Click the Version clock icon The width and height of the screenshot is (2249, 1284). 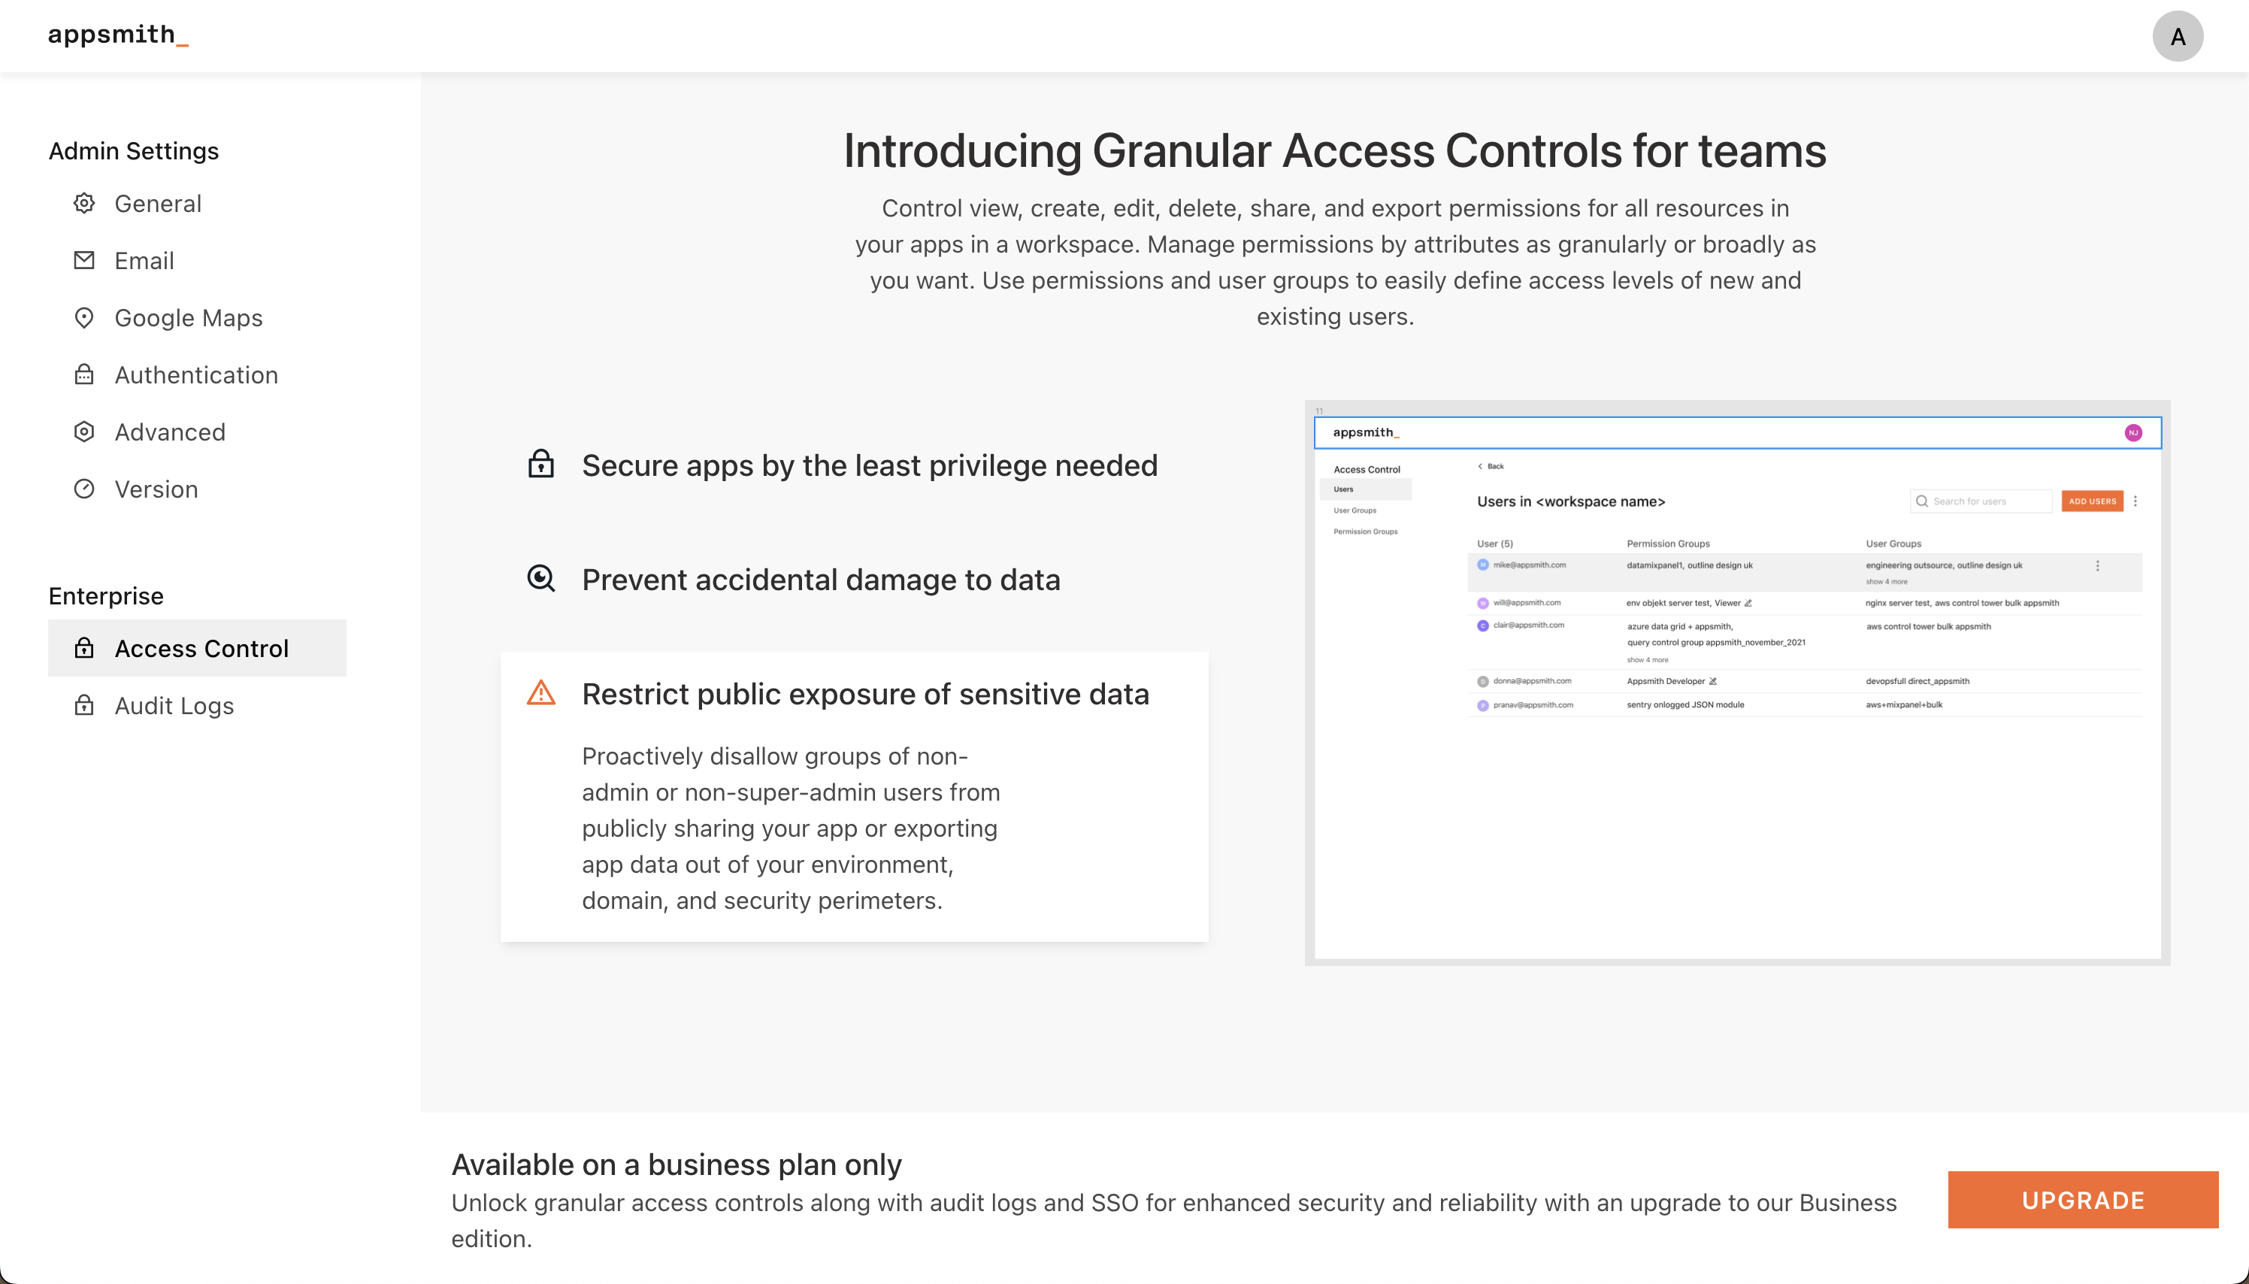point(83,489)
